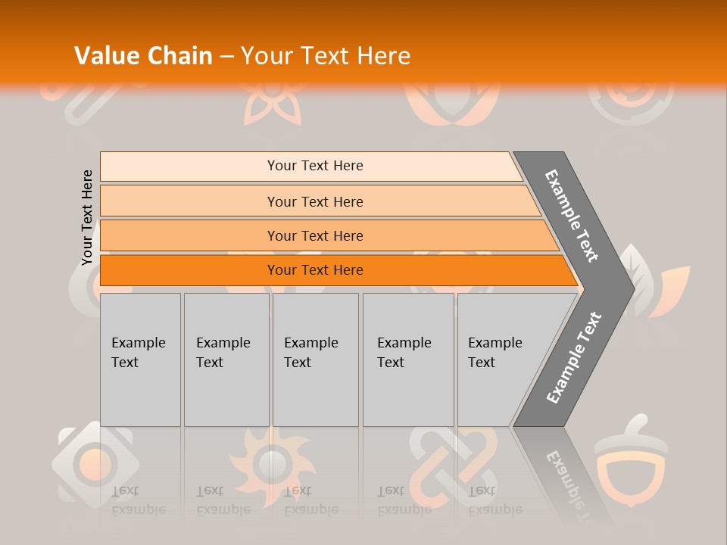This screenshot has height=545, width=727.
Task: Click the vertical "Your Text Here" label
Action: 87,217
